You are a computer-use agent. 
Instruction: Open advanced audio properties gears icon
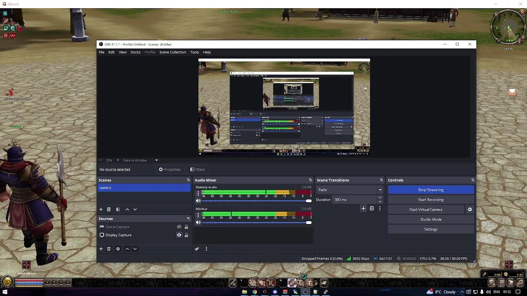click(197, 249)
